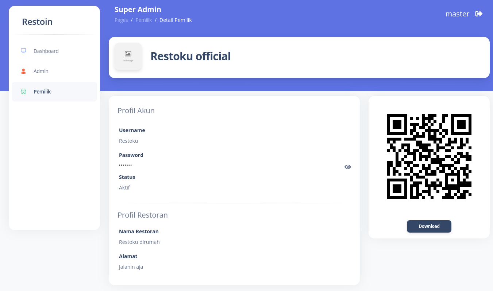Click the hidden password dots
This screenshot has height=291, width=493.
(x=126, y=165)
